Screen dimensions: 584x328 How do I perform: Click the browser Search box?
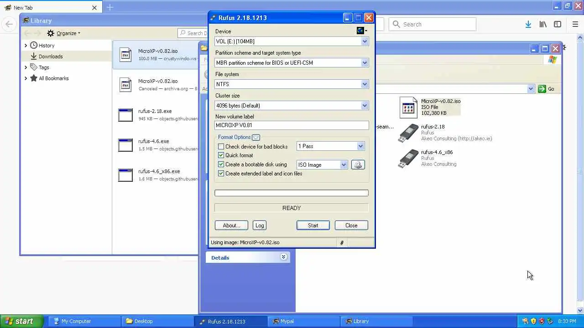click(433, 25)
